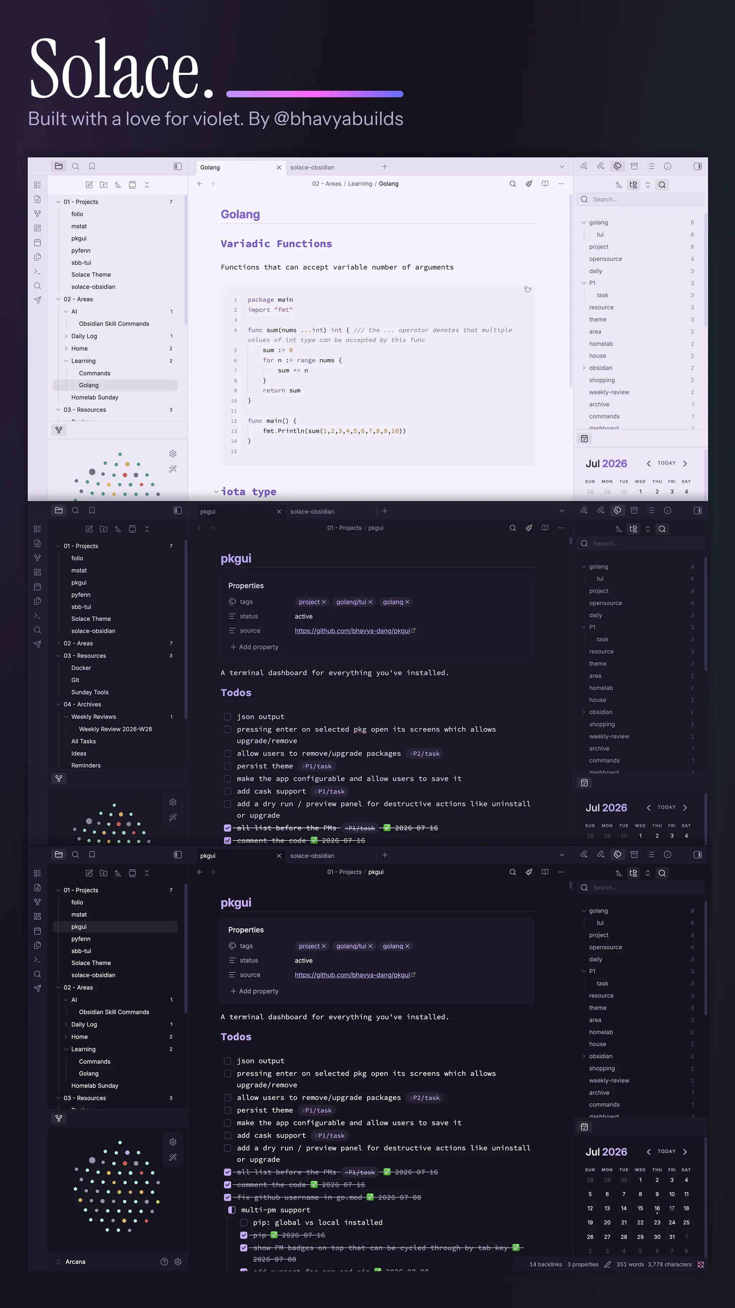Create new folder in light-theme window

[103, 185]
